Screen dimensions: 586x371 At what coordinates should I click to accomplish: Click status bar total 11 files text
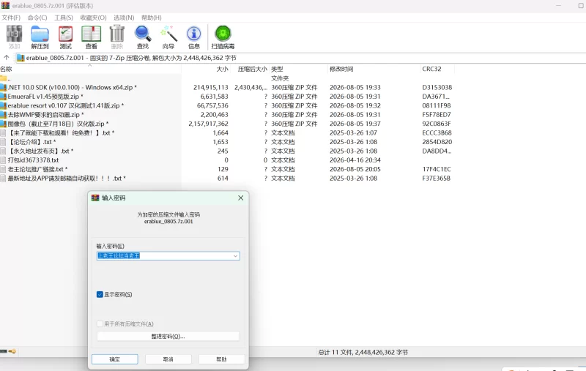coord(363,352)
